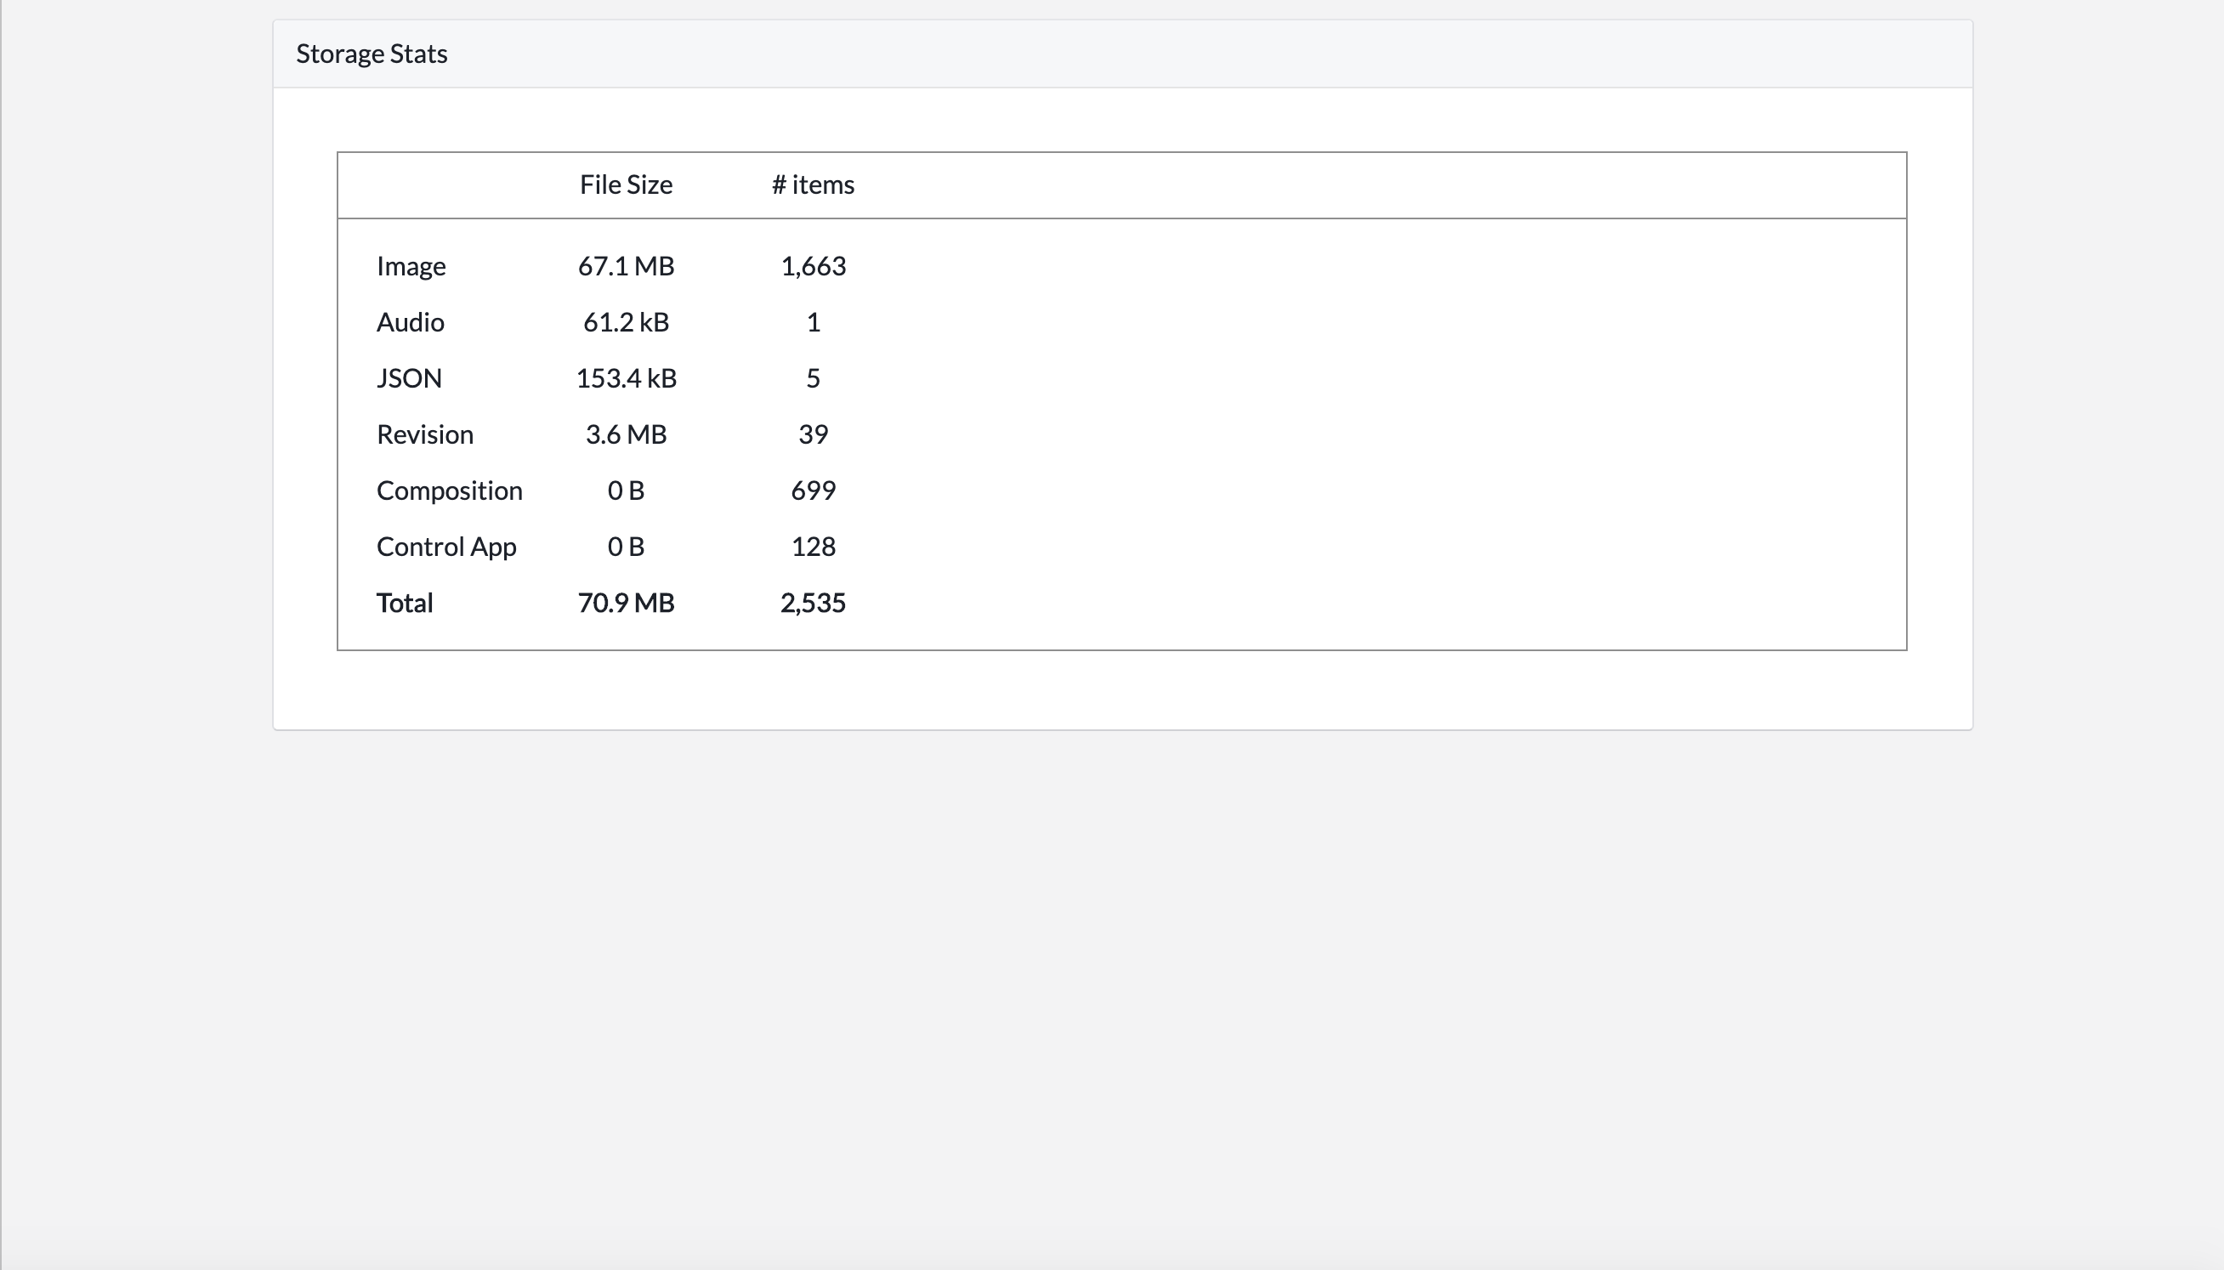2224x1270 pixels.
Task: Click the 67.1 MB file size value
Action: click(626, 266)
